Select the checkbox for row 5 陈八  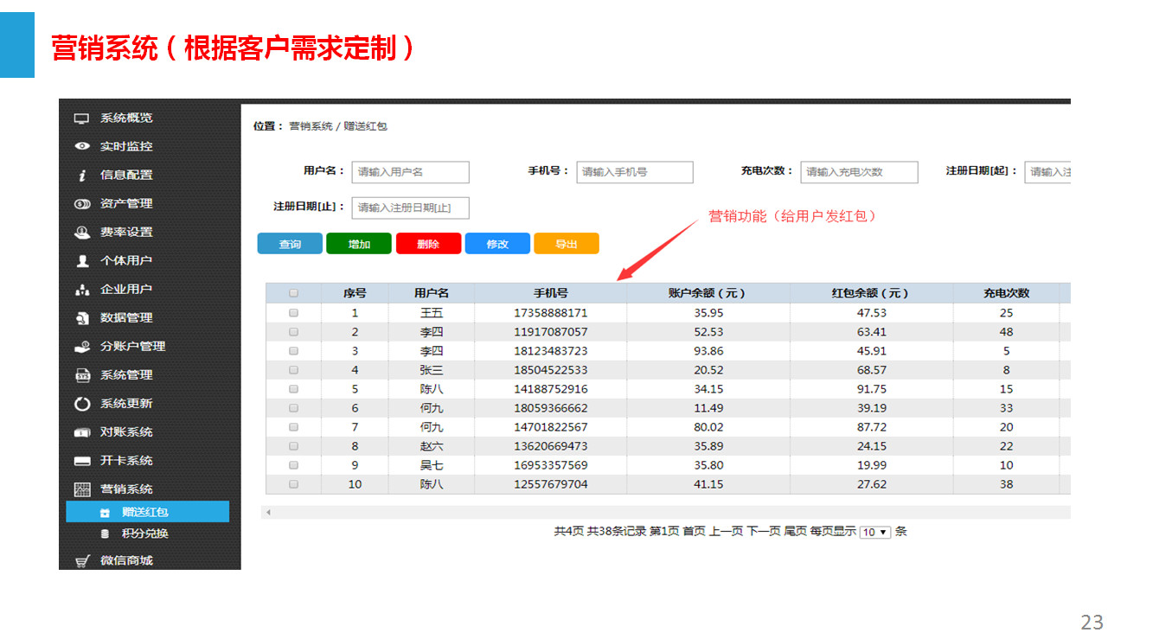[x=293, y=389]
